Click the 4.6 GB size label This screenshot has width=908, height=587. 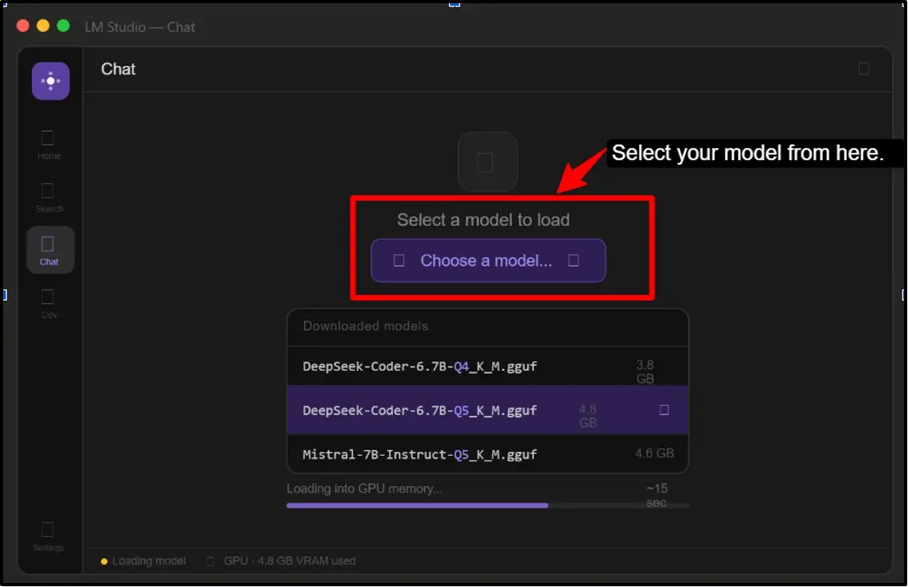coord(654,453)
